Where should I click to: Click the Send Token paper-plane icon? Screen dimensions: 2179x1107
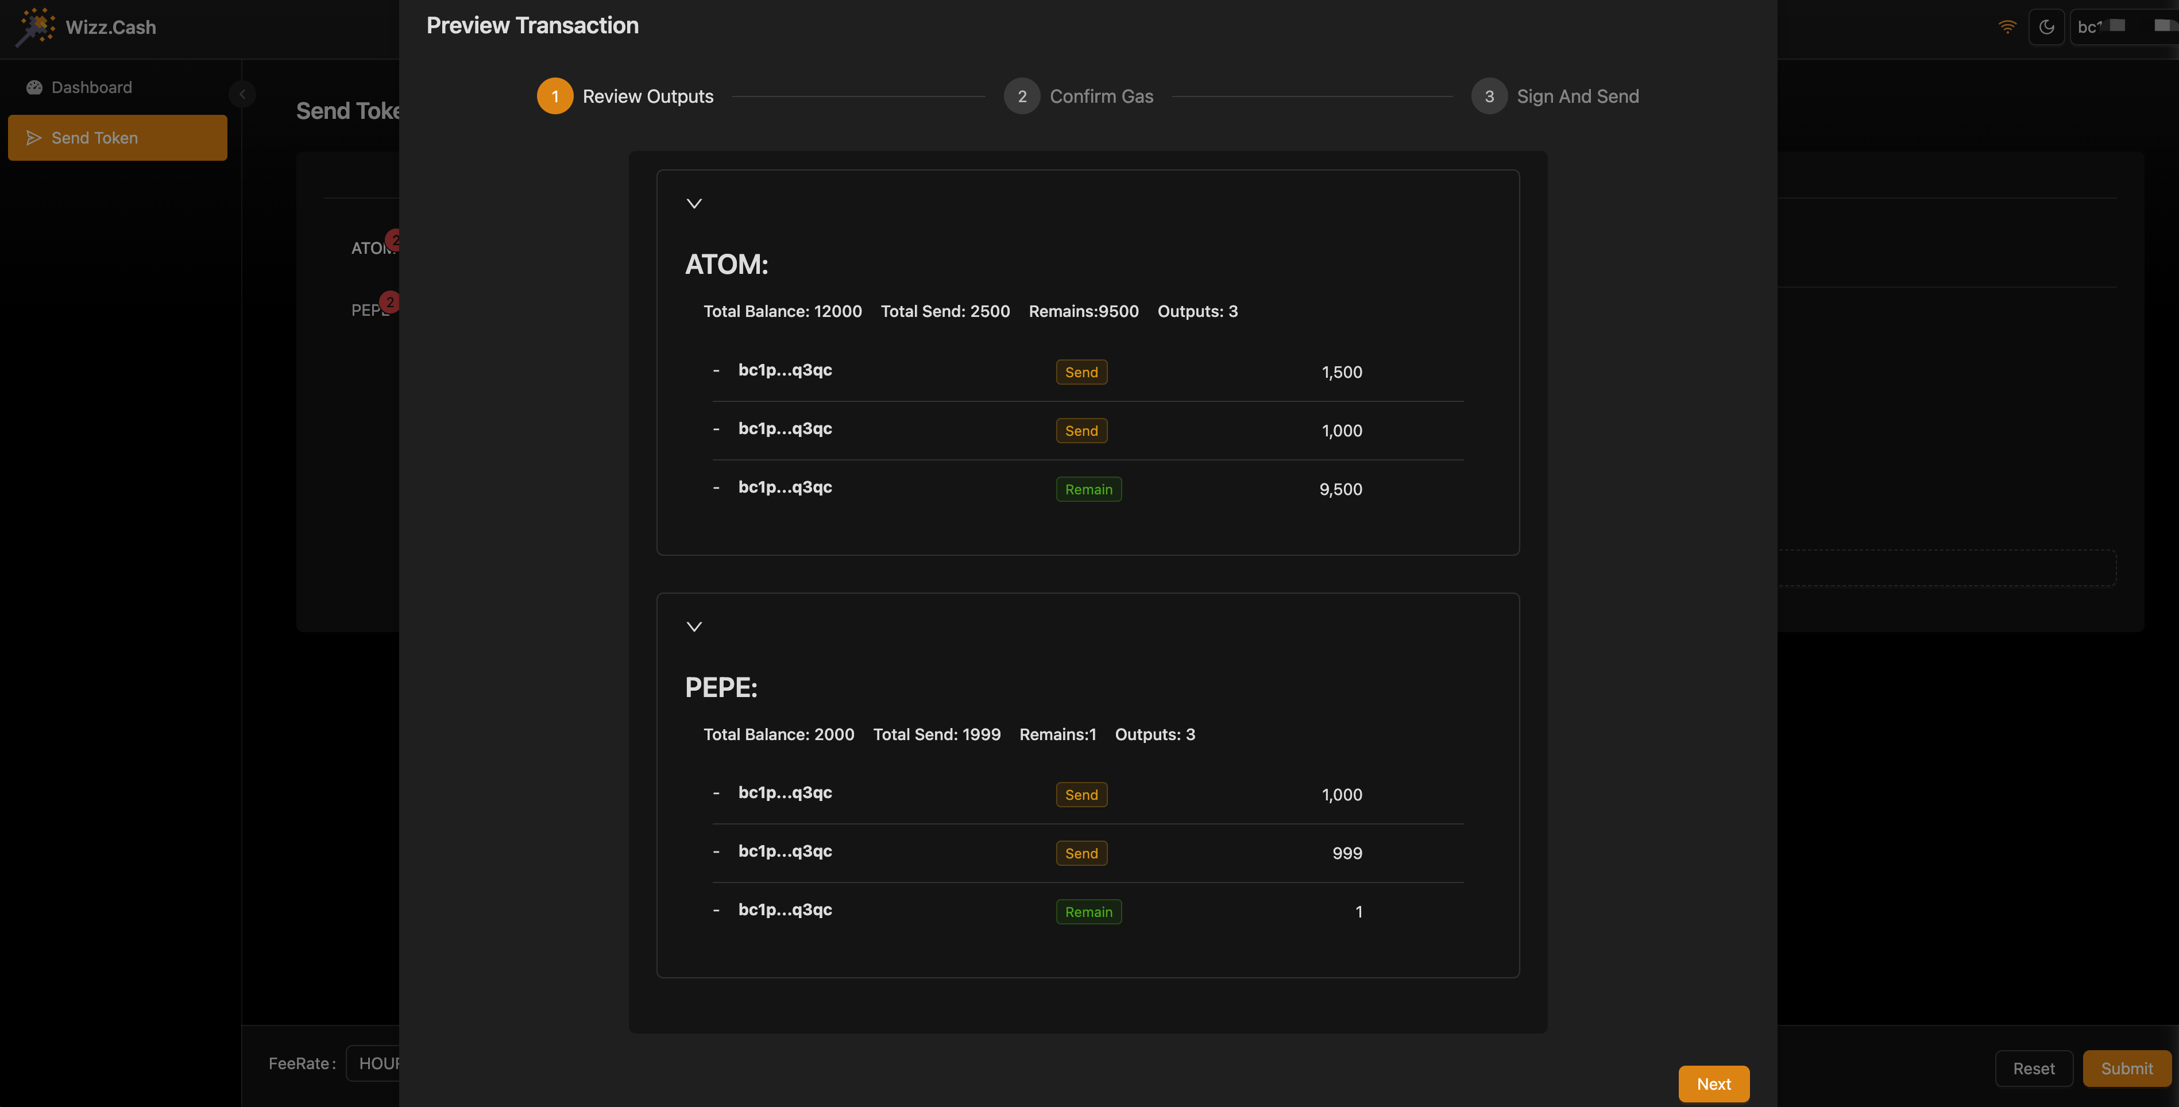point(34,138)
